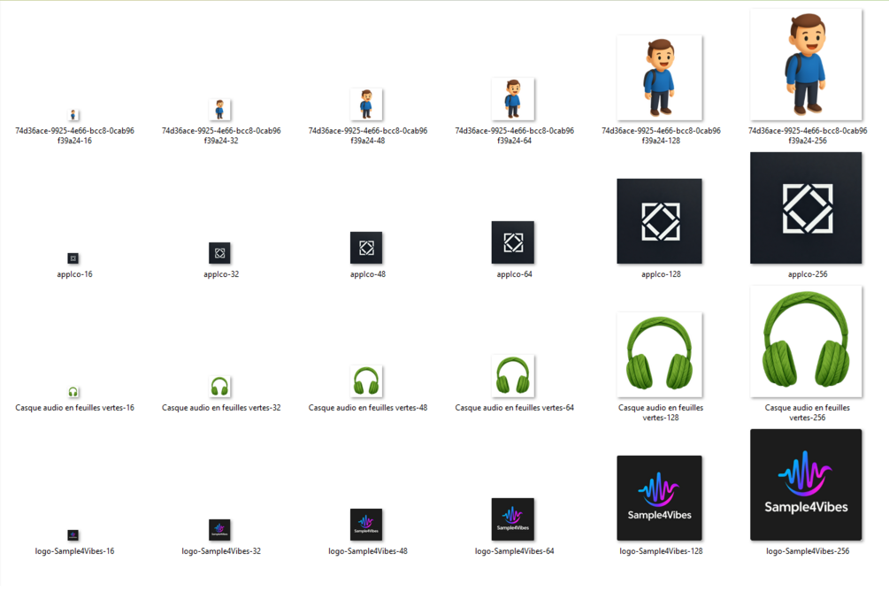Click the file name ending f39a24-128
This screenshot has width=889, height=599.
coord(661,135)
